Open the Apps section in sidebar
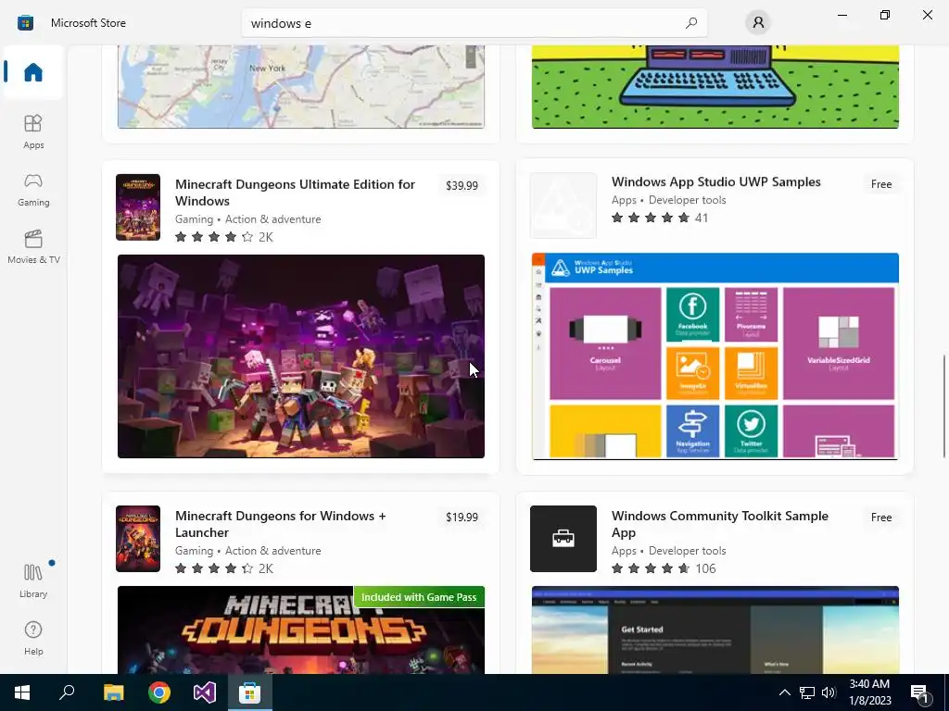949x711 pixels. (33, 131)
